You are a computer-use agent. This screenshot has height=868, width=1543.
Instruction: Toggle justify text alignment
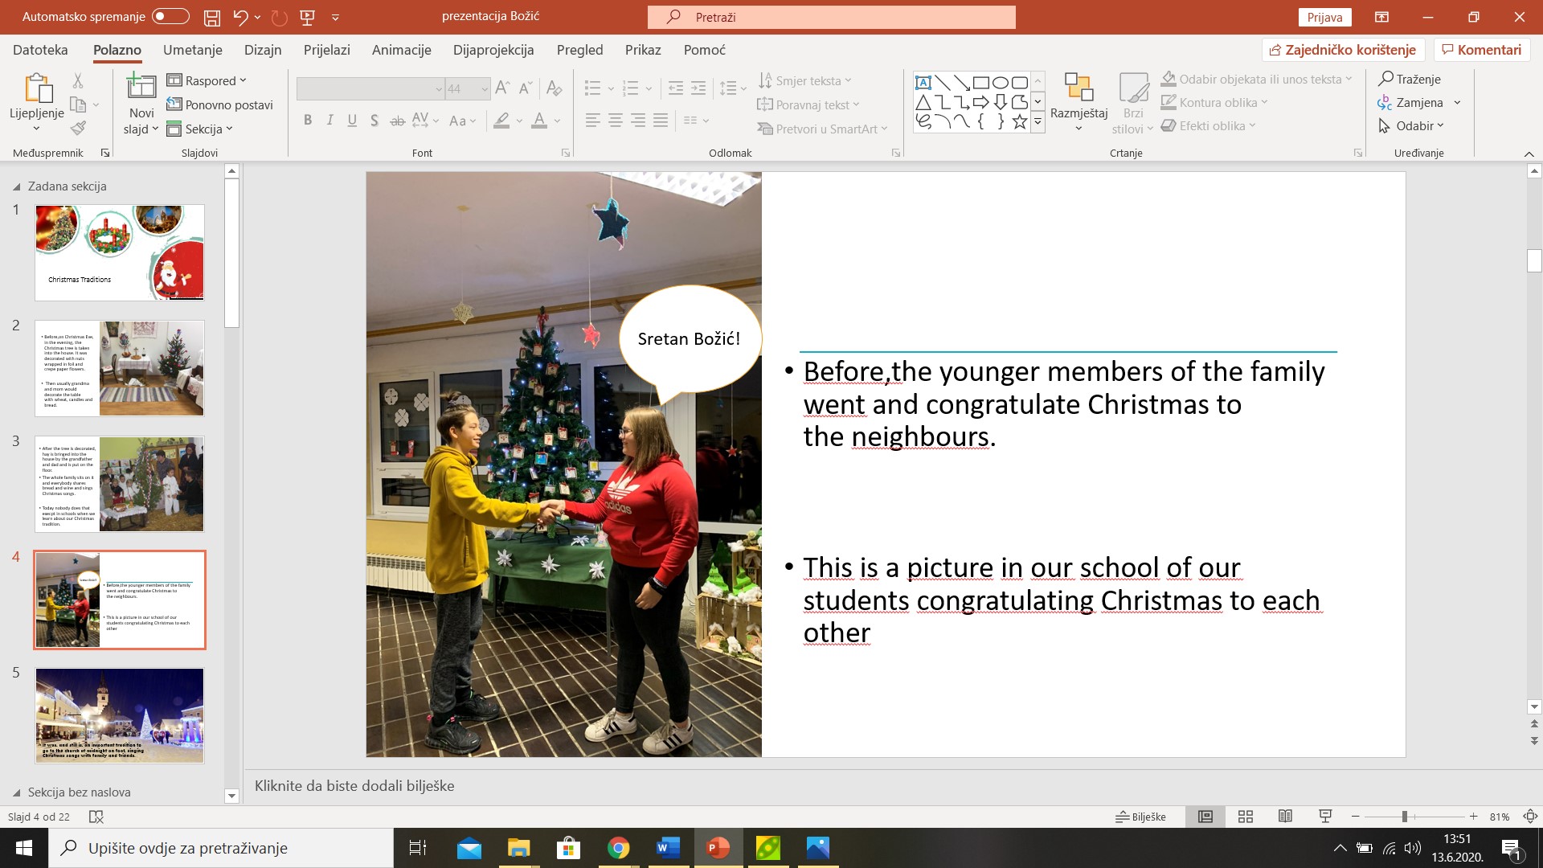[x=661, y=121]
